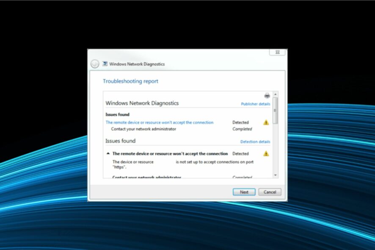
Task: Click the printer icon in the report
Action: click(267, 96)
